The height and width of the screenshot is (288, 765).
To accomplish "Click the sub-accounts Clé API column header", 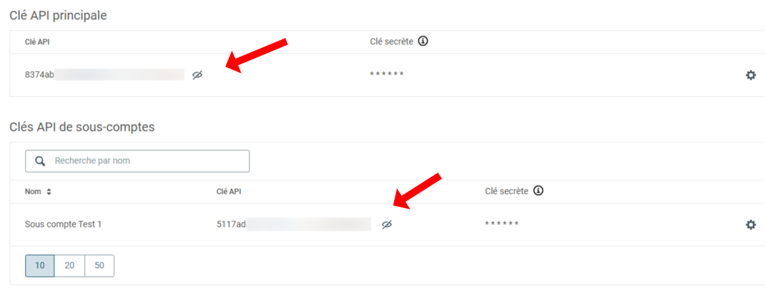I will click(229, 191).
